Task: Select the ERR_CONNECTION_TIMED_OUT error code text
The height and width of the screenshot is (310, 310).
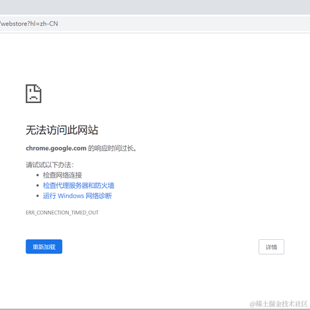Action: [62, 212]
